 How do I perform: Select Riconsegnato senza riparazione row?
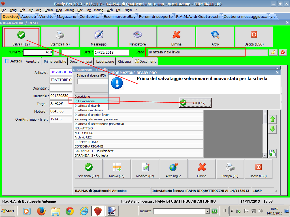pyautogui.click(x=139, y=119)
